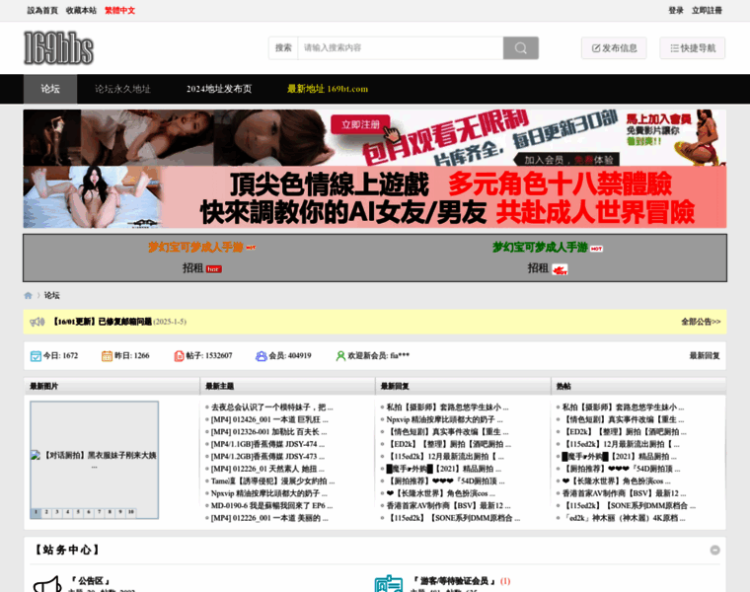Viewport: 750px width, 592px height.
Task: Open the Tame道 thread in 最新主题
Action: tap(272, 481)
